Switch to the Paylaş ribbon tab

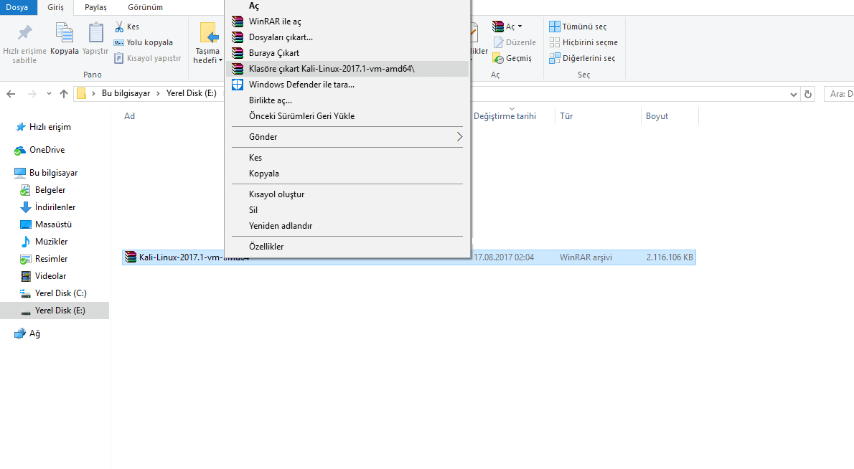(x=95, y=7)
